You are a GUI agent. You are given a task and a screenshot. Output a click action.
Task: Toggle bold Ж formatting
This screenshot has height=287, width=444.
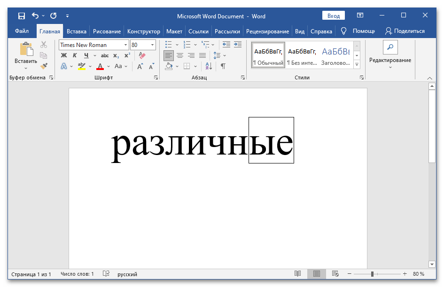pyautogui.click(x=64, y=55)
